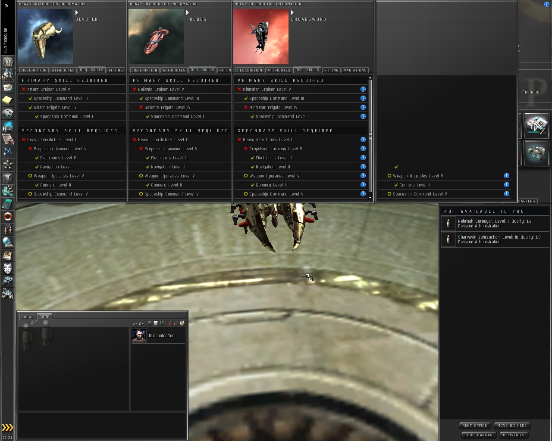
Task: Open the yellow notepad icon
Action: coord(7,100)
